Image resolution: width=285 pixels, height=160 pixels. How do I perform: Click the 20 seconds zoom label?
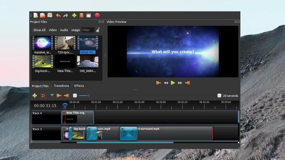click(x=231, y=96)
